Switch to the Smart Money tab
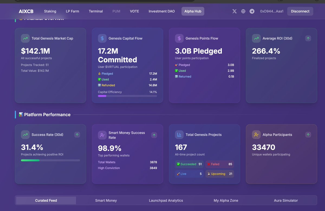Image resolution: width=325 pixels, height=211 pixels. 106,200
